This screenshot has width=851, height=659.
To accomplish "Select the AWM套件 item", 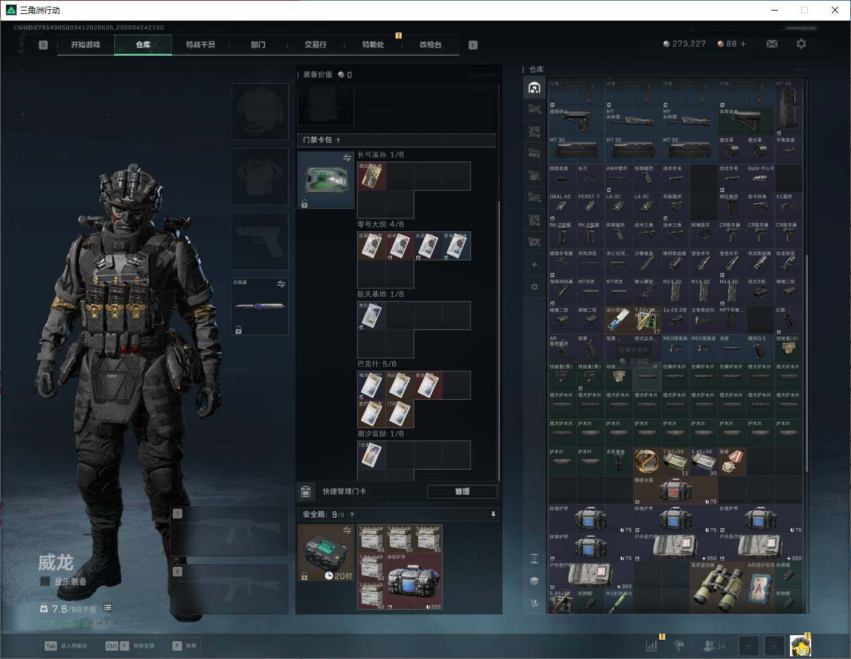I will (x=619, y=177).
